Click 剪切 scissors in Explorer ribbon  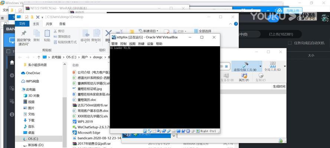click(x=59, y=31)
